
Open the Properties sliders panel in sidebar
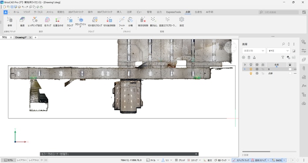(x=304, y=51)
